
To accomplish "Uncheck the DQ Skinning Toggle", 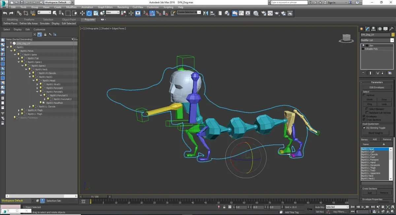I will (364, 128).
